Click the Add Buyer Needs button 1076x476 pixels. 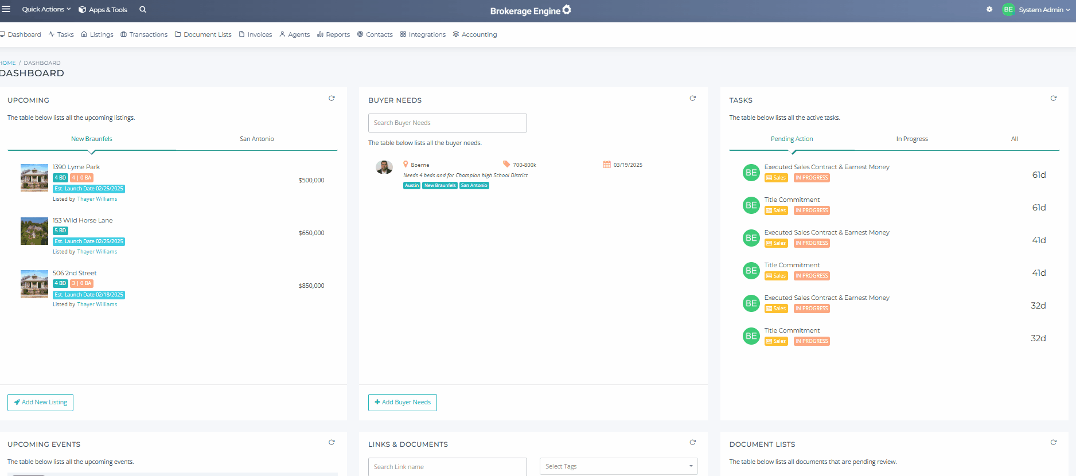[x=403, y=403]
